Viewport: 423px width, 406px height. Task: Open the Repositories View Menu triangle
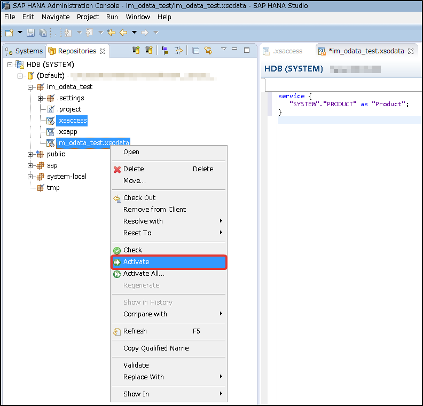224,49
